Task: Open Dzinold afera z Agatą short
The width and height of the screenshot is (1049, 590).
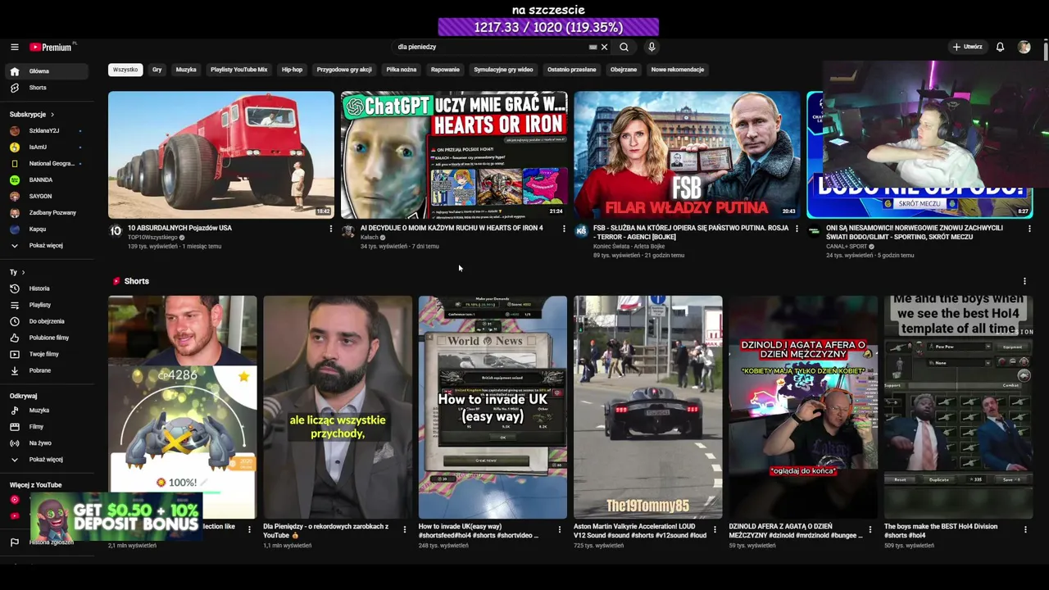Action: [803, 407]
